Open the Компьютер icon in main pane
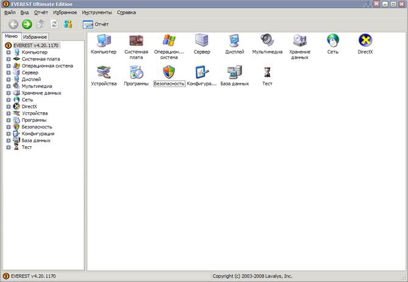 click(x=104, y=41)
